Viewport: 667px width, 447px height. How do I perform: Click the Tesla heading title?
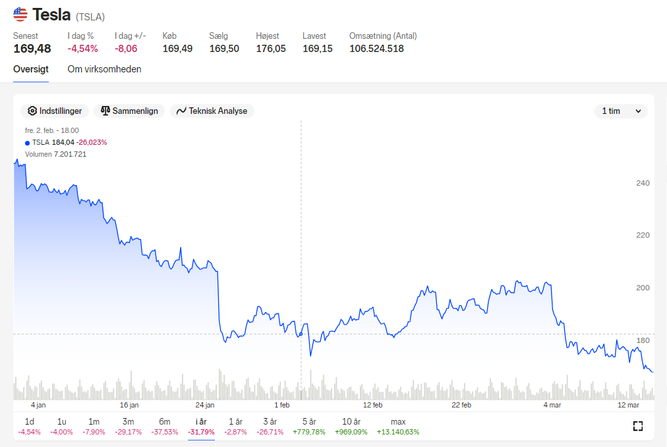(x=51, y=15)
